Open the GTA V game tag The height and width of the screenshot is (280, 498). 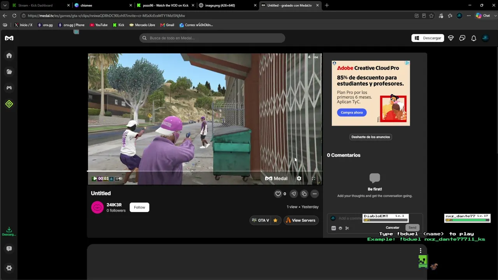(260, 220)
